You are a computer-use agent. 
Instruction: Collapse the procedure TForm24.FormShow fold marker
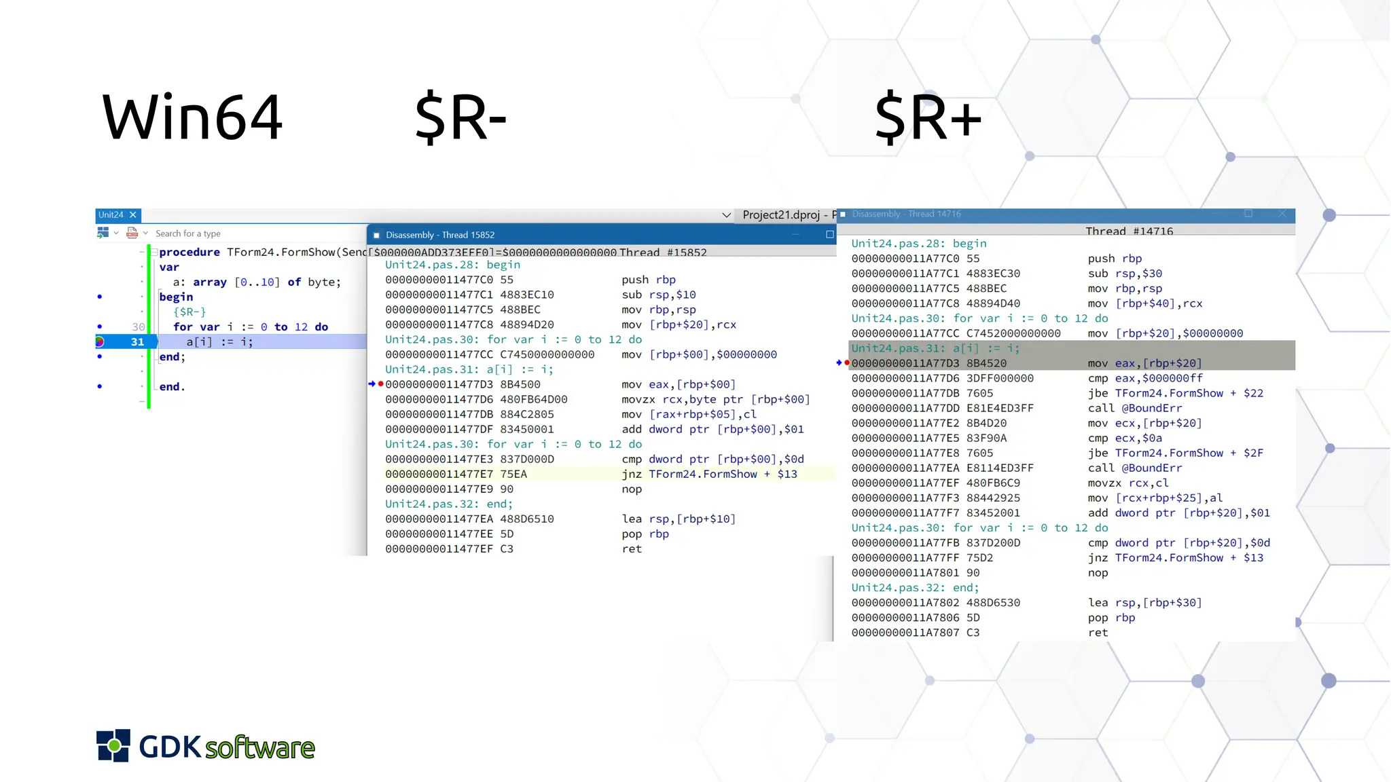click(x=154, y=253)
